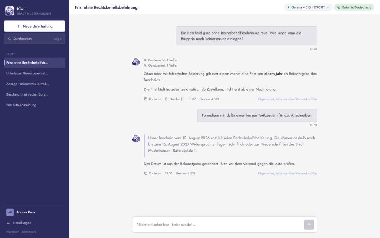The width and height of the screenshot is (380, 238).
Task: Click the AK user avatar
Action: point(10,212)
